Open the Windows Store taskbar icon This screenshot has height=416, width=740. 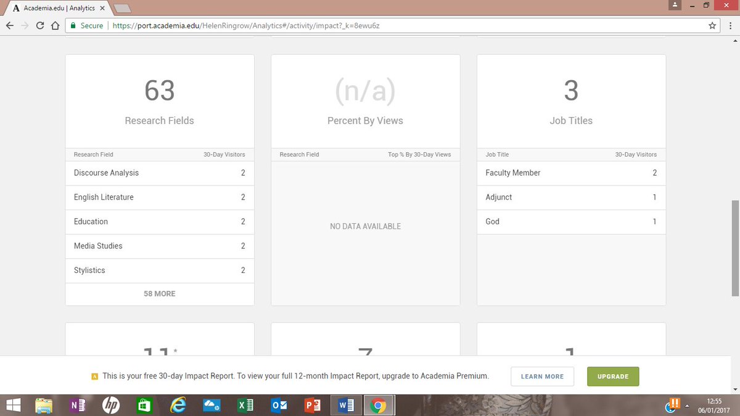pyautogui.click(x=144, y=405)
